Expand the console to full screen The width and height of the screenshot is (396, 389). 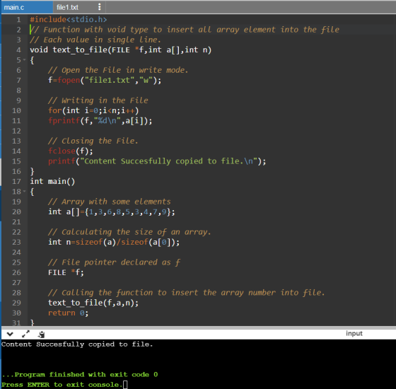25,334
